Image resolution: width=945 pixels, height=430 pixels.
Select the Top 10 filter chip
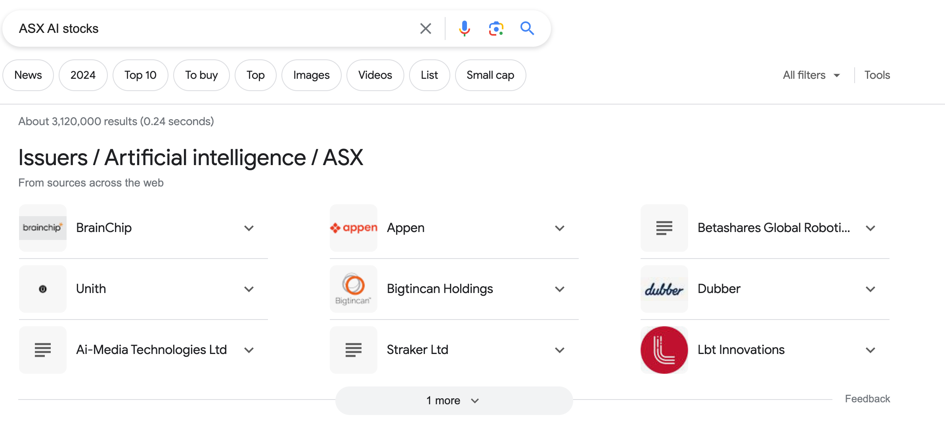[140, 75]
